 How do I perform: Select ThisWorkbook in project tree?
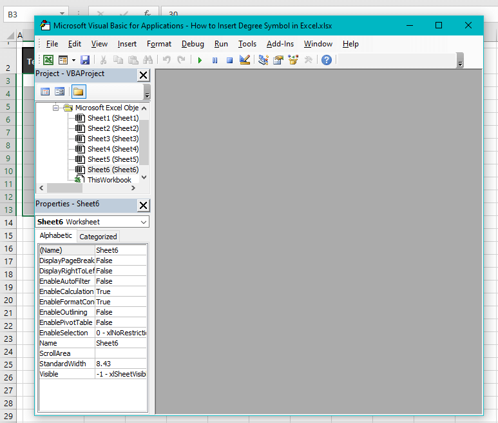tap(110, 180)
